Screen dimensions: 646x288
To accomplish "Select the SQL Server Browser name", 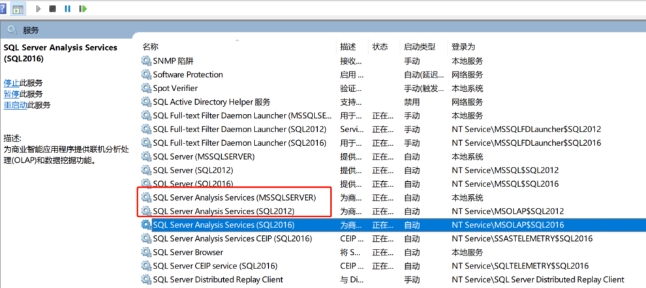I will tap(188, 252).
